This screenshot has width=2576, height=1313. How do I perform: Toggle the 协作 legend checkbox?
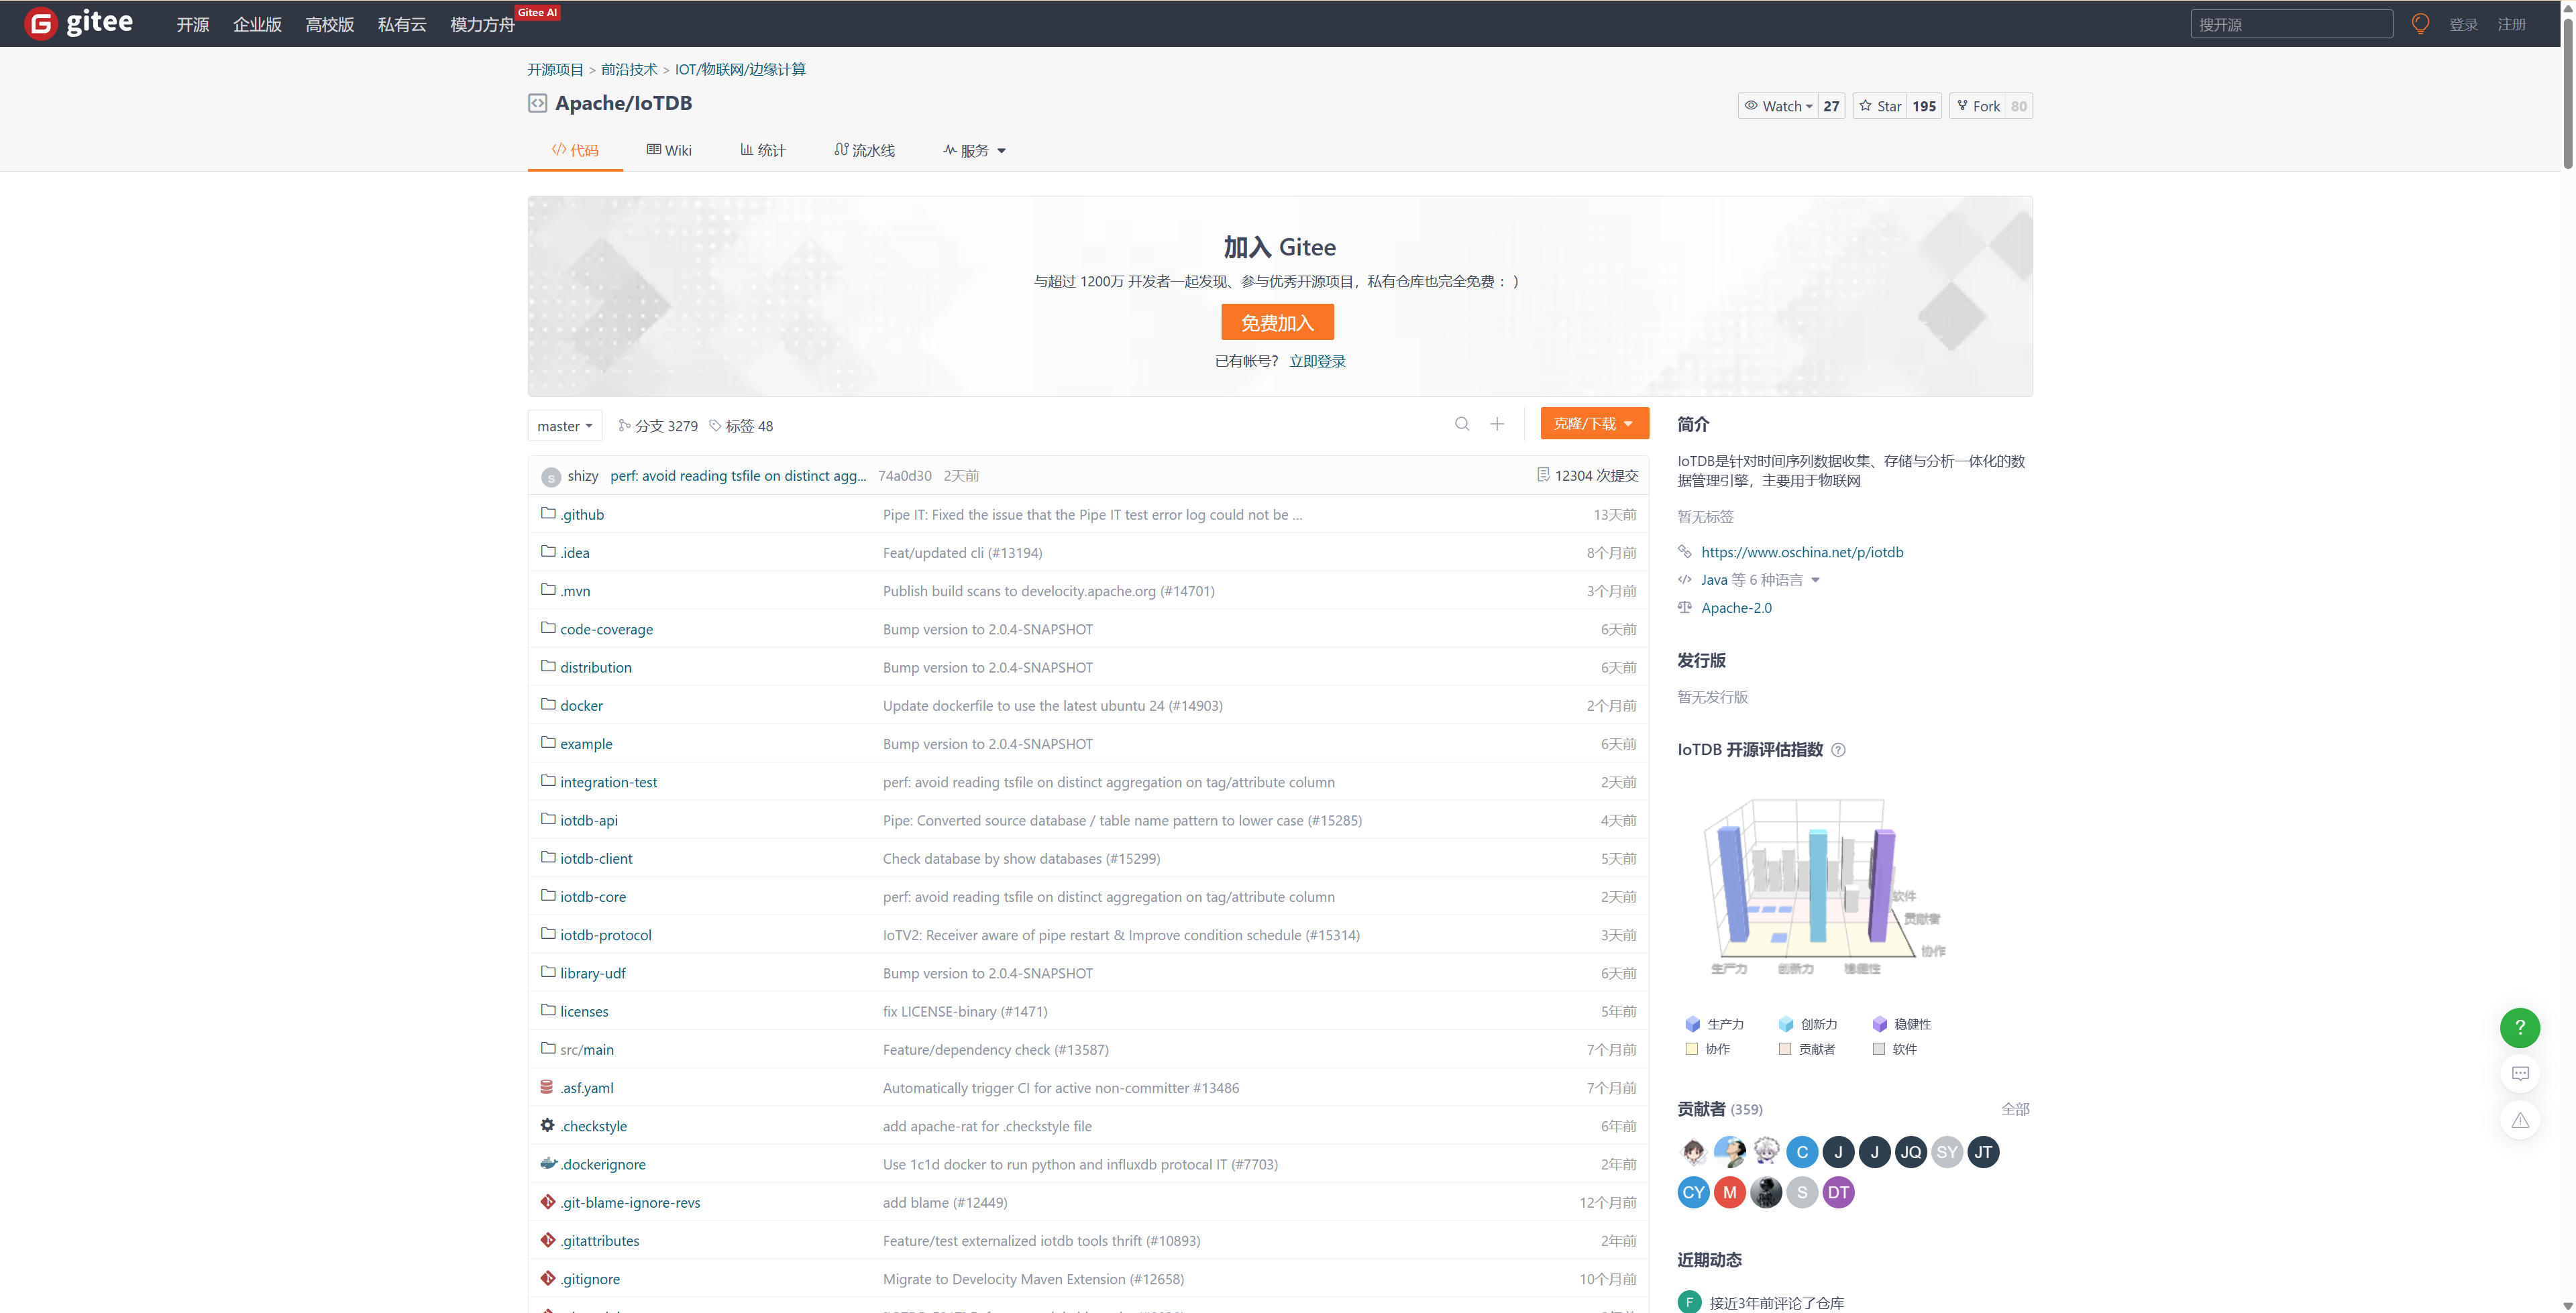coord(1692,1049)
